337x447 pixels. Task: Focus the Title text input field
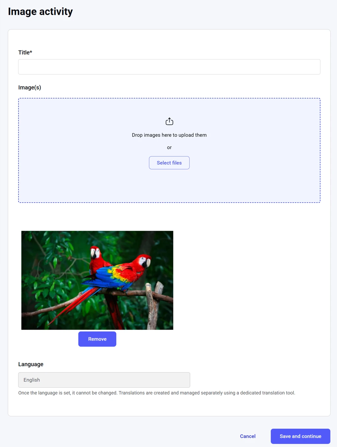169,67
